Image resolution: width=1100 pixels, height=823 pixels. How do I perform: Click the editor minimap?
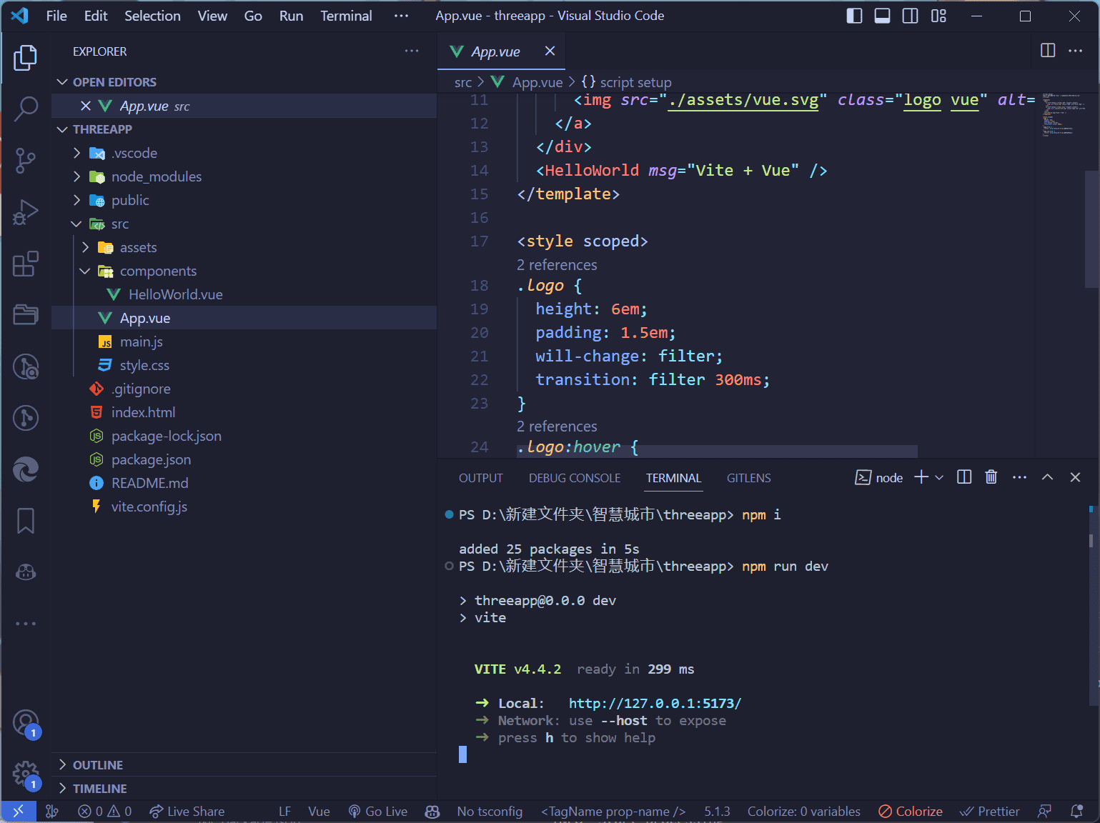tap(1062, 114)
